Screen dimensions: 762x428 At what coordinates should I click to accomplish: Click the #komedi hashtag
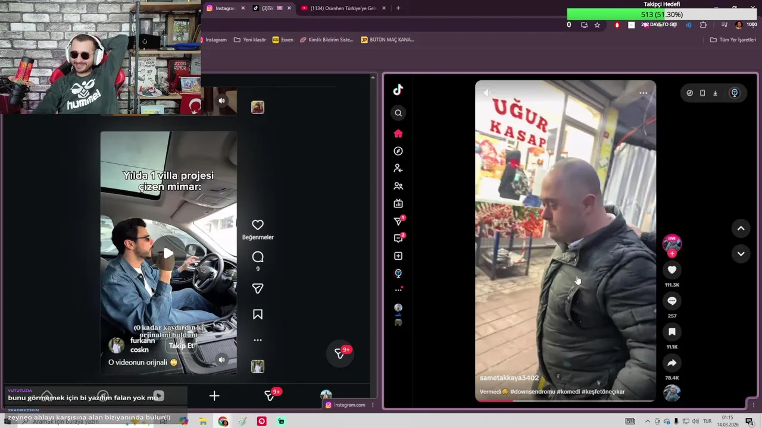pos(569,392)
